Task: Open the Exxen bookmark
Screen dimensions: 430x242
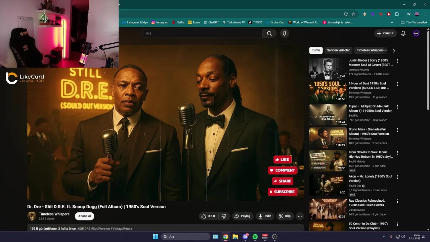Action: (194, 23)
